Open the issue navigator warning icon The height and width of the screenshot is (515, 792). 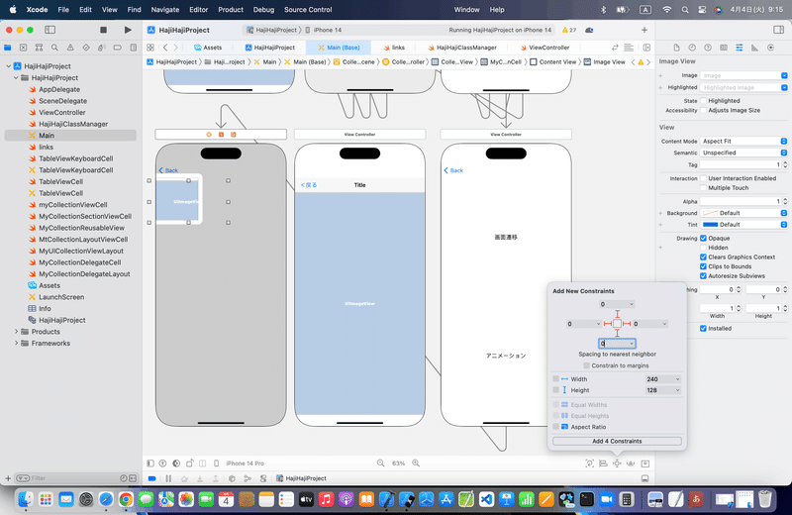[x=70, y=48]
